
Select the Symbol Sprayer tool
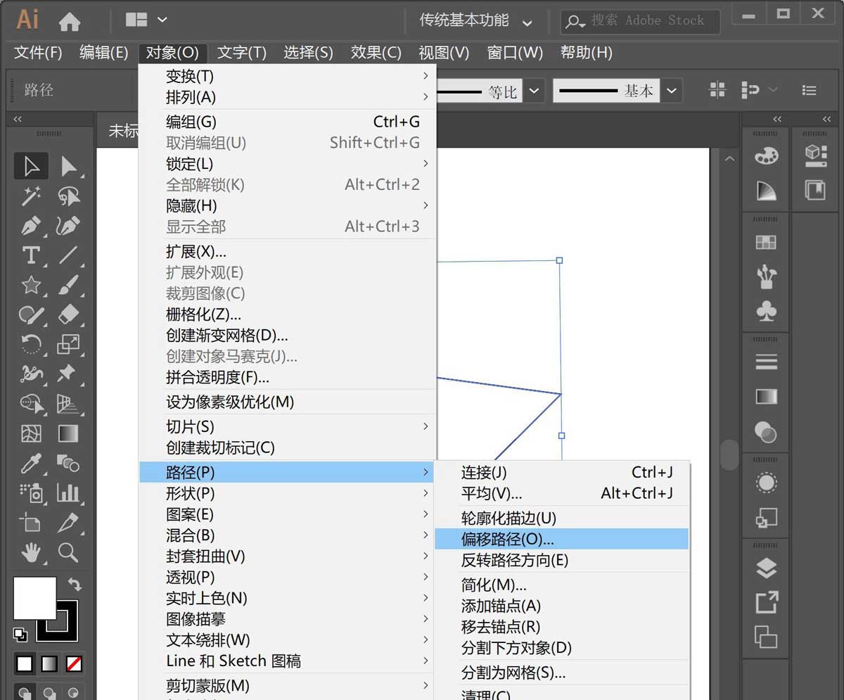point(31,492)
